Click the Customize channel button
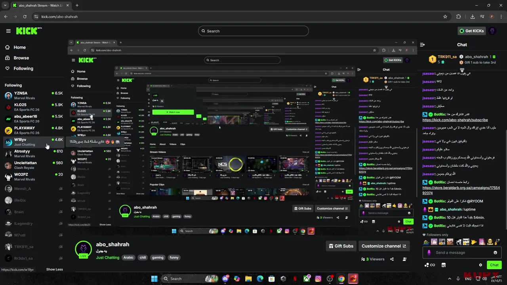507x285 pixels. click(x=384, y=246)
